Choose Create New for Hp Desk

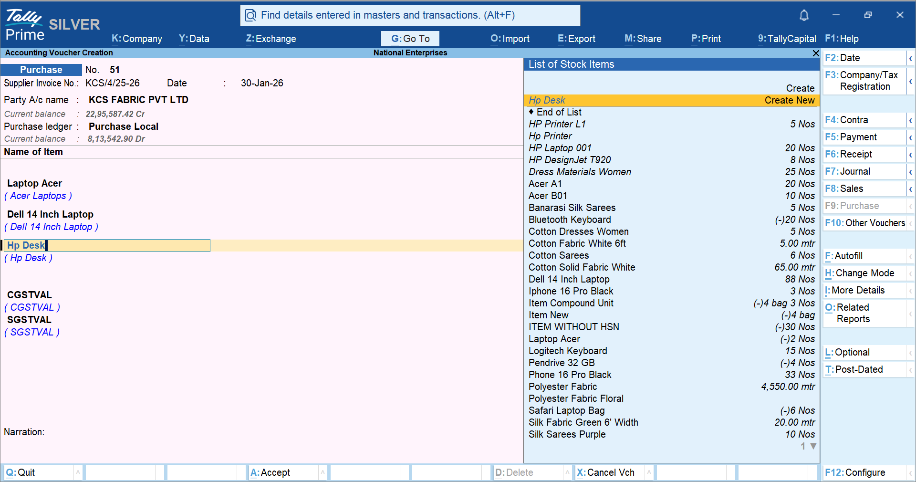790,100
